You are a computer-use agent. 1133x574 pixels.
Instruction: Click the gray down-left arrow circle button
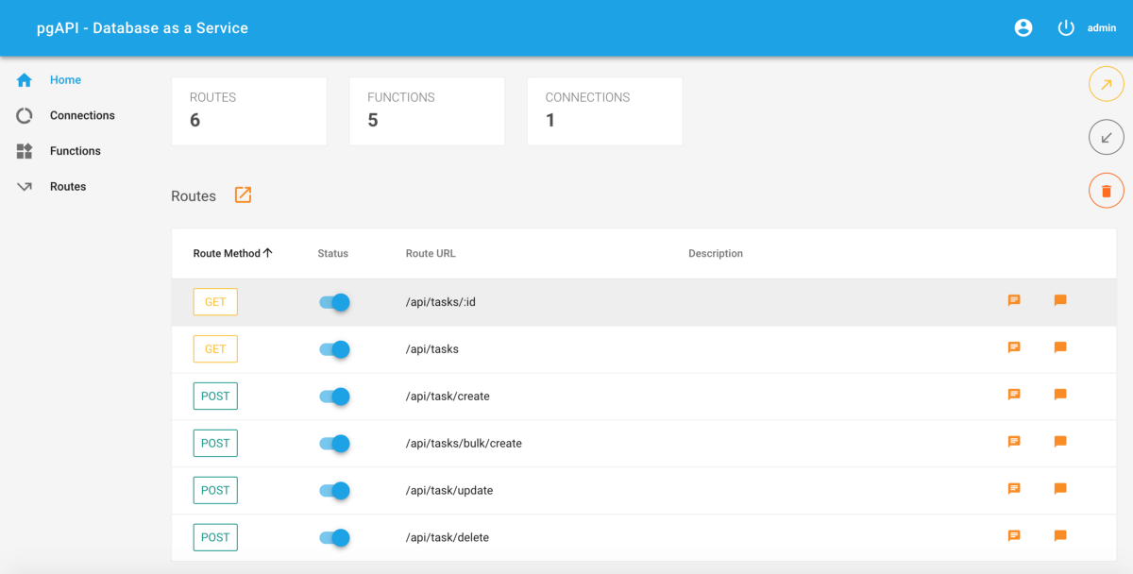(1107, 138)
